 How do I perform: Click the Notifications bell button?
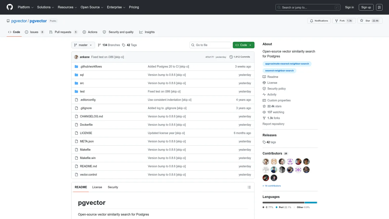[x=319, y=21]
